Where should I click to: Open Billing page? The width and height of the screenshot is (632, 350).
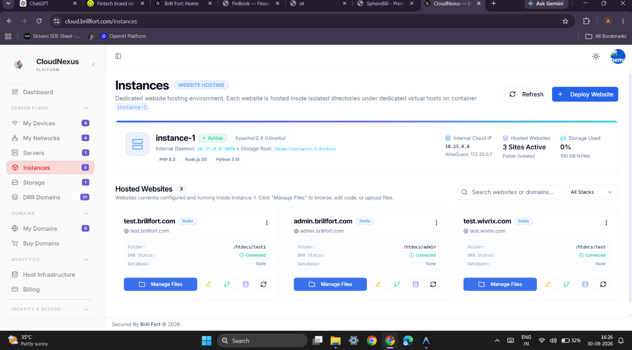coord(50,290)
